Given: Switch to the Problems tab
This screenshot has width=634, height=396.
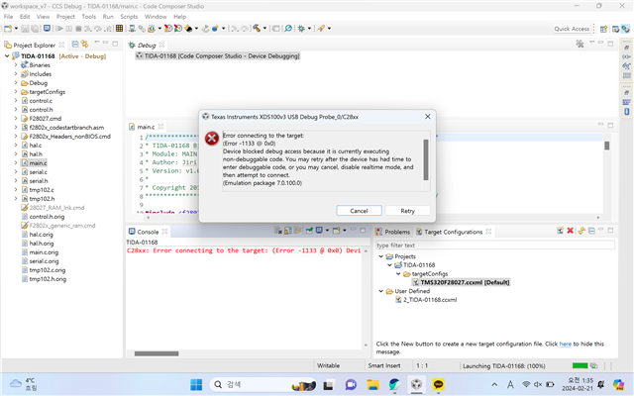Looking at the screenshot, I should click(x=392, y=232).
